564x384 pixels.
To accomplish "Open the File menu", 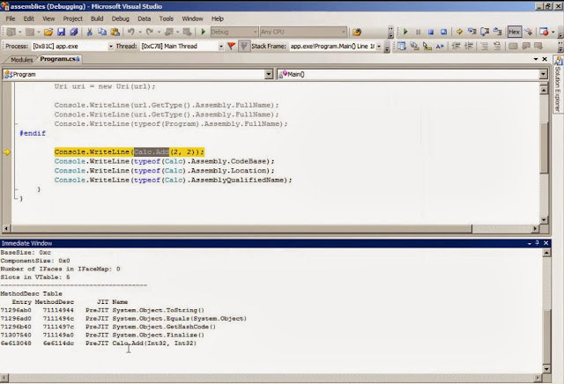I will tap(11, 18).
